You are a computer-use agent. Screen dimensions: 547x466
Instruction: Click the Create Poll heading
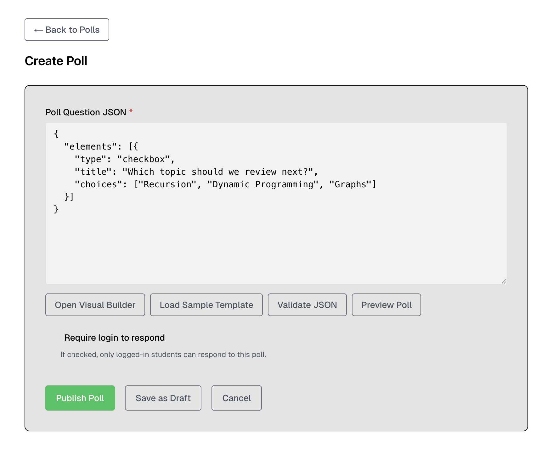pyautogui.click(x=56, y=60)
